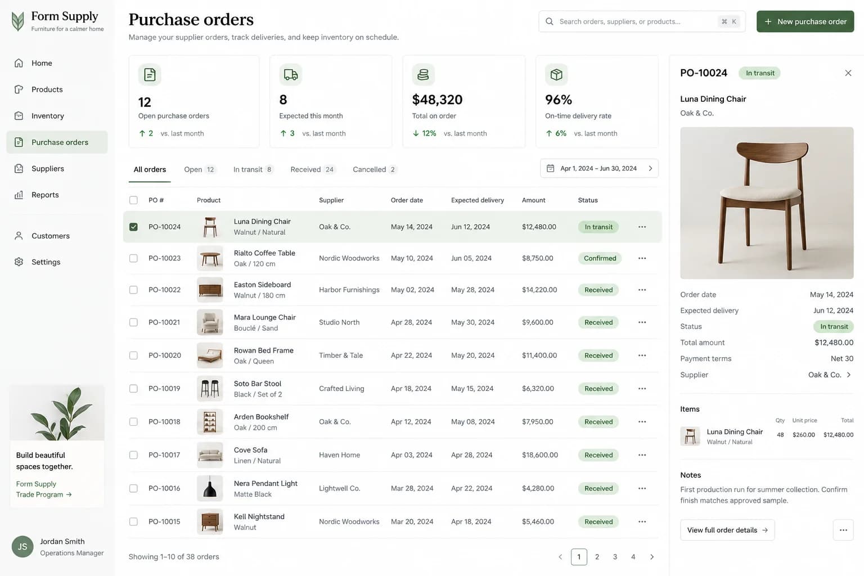
Task: Check the PO-10023 row checkbox
Action: [133, 259]
